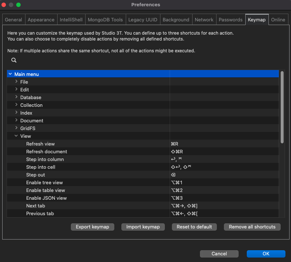
Task: Click the ⌥⌘3 shortcut cell
Action: tap(224, 198)
